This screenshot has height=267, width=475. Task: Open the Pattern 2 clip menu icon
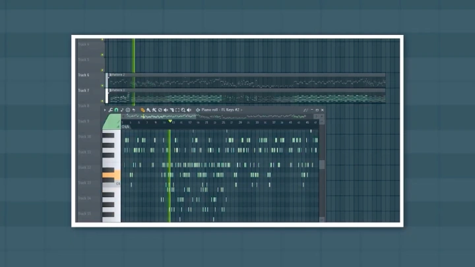(110, 74)
